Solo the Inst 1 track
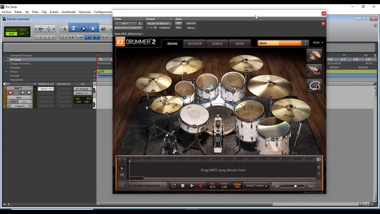The image size is (380, 214). click(23, 93)
